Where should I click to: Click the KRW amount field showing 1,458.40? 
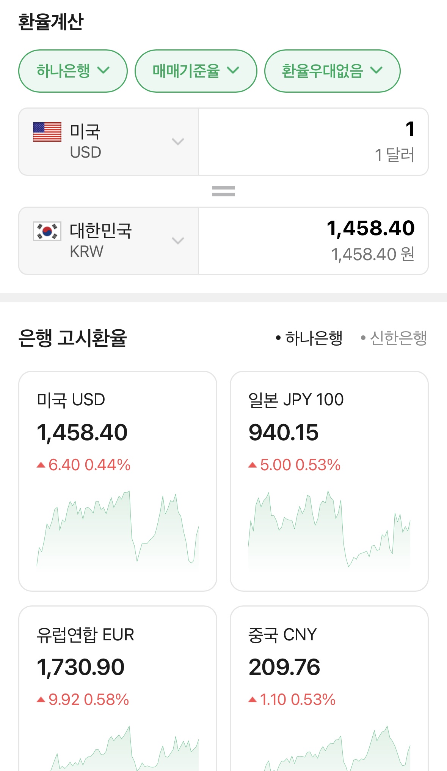tap(313, 241)
